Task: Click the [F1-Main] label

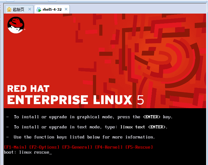Action: coord(15,147)
